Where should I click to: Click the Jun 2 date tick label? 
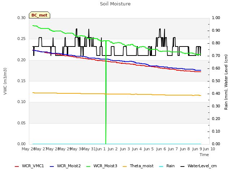(x=113, y=149)
